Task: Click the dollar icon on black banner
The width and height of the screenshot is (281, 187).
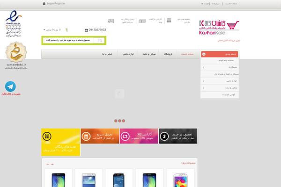Action: coord(164,137)
